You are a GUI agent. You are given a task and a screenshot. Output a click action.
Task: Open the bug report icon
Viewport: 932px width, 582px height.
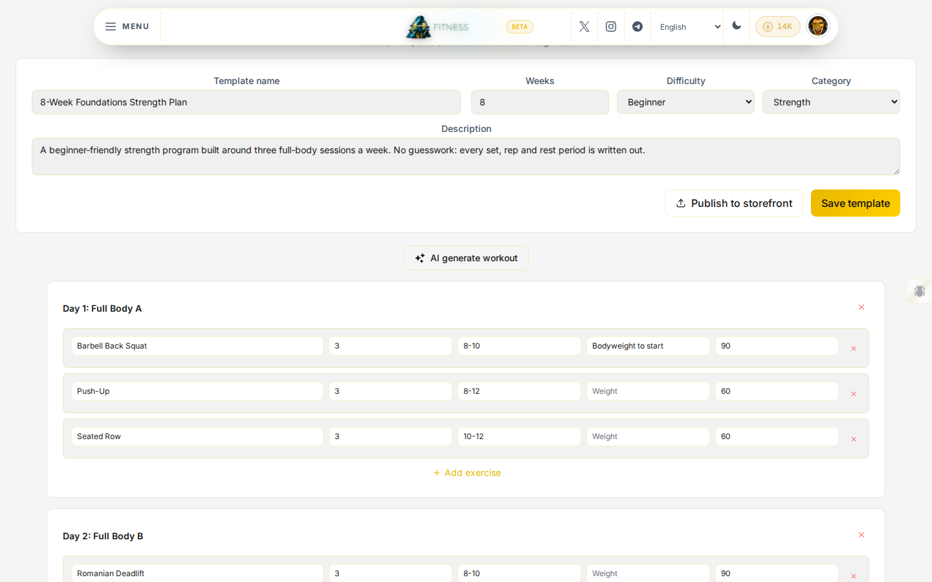click(920, 291)
